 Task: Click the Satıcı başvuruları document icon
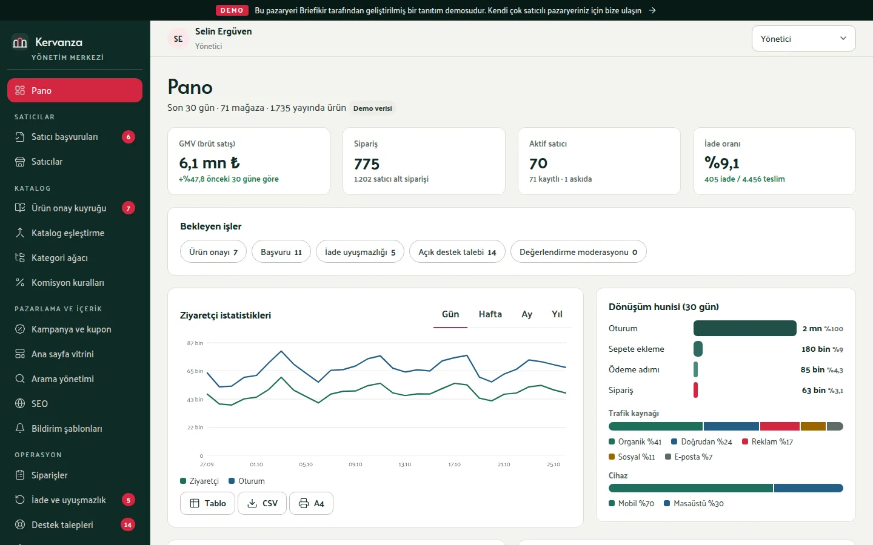click(x=20, y=137)
